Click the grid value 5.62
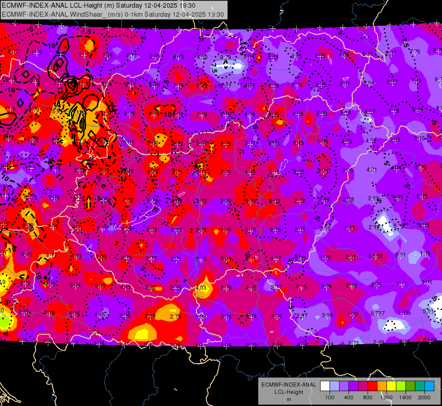Viewport: 442px width, 406px height. coord(299,171)
